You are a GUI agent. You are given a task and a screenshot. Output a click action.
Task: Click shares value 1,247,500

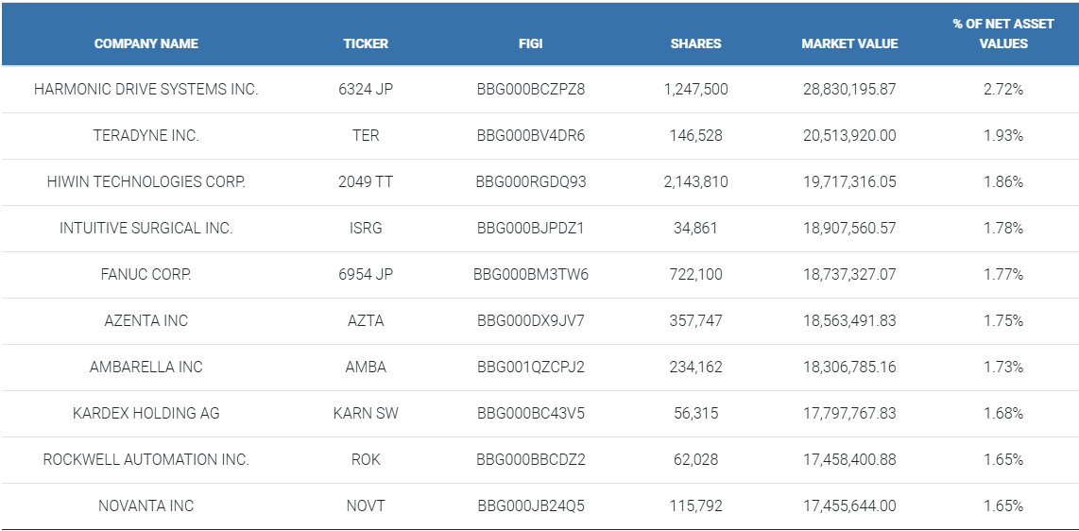coord(695,90)
